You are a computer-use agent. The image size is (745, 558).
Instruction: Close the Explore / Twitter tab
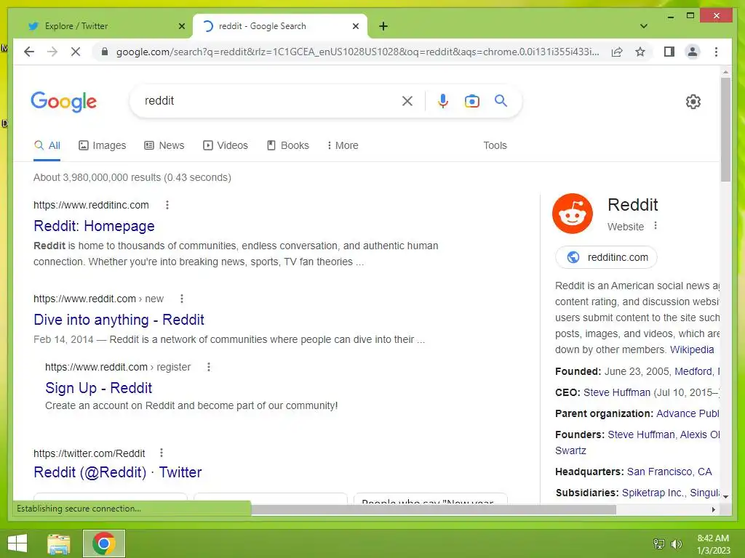pos(181,26)
